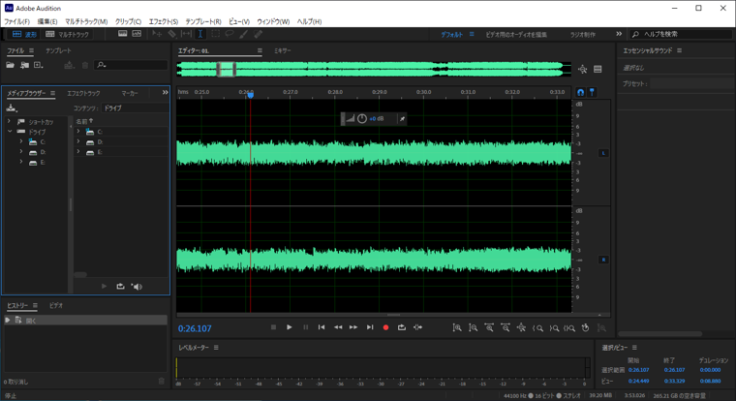Click the Media Browser add shortcut icon
This screenshot has height=401, width=736.
point(11,108)
